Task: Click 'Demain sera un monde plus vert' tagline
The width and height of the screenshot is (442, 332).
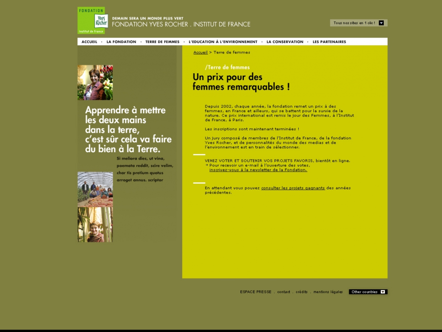Action: (148, 18)
